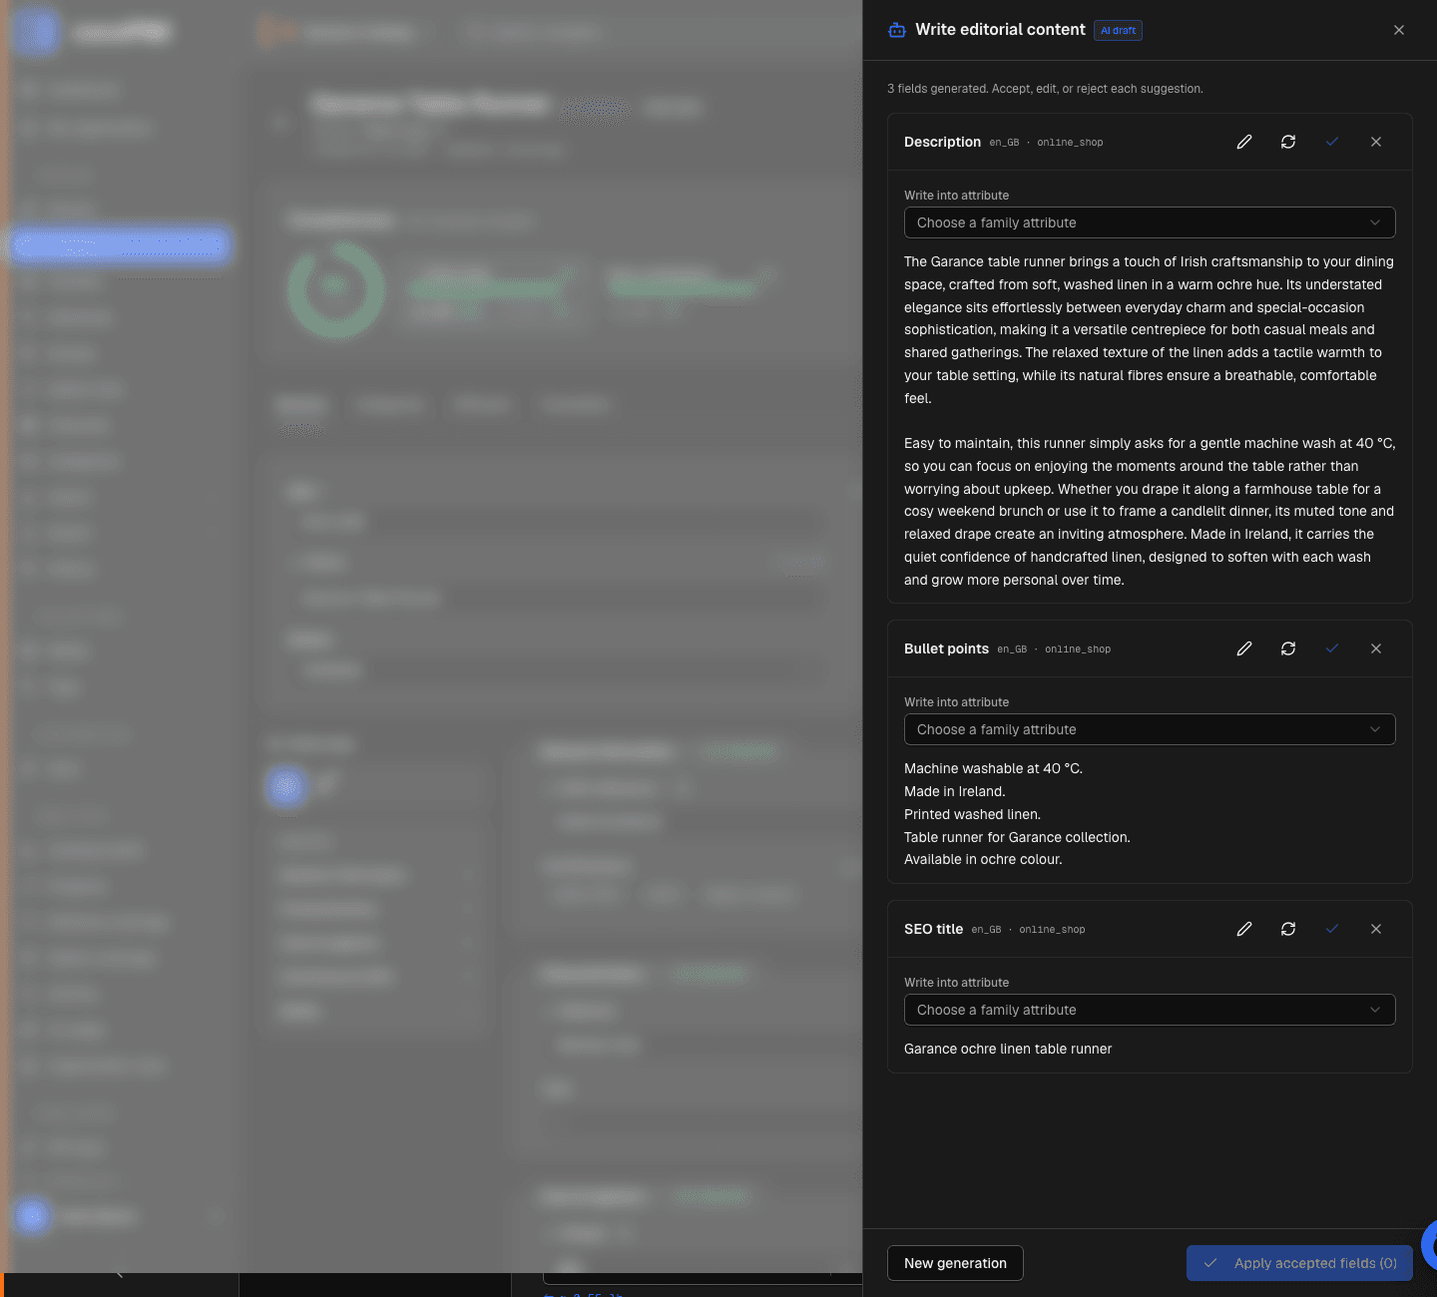This screenshot has width=1437, height=1297.
Task: Regenerate the Bullet points suggestion
Action: click(1288, 648)
